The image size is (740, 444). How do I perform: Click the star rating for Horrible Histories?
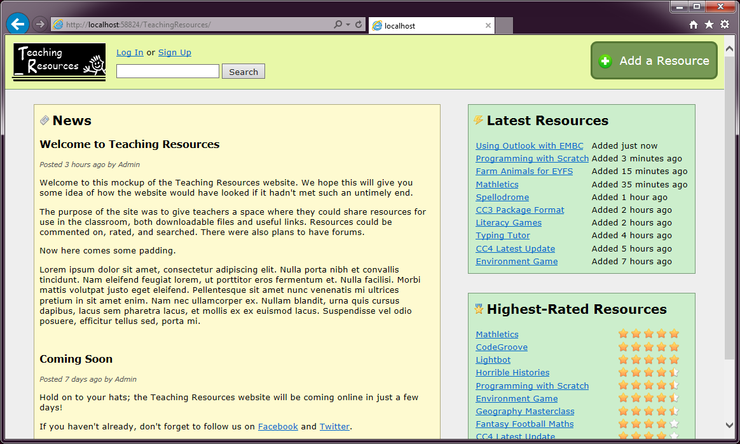point(649,372)
